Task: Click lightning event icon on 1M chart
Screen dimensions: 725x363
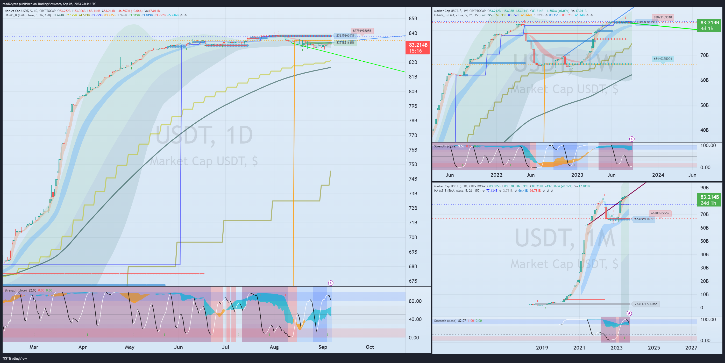Action: point(629,313)
